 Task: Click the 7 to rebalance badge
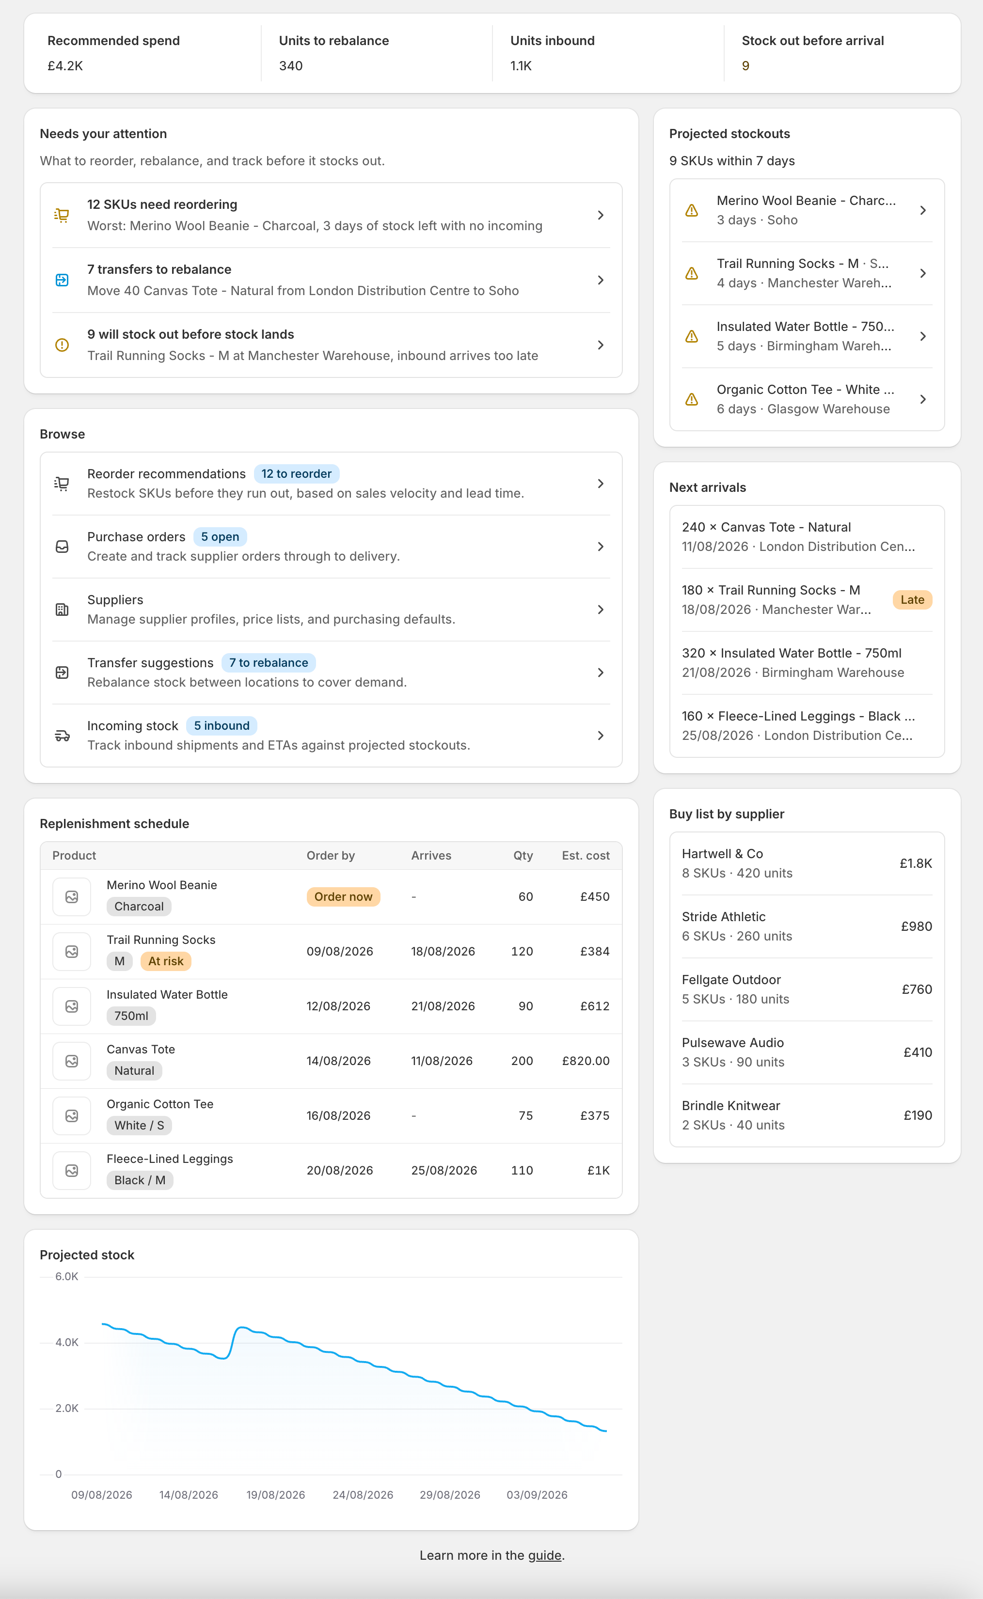pos(269,663)
